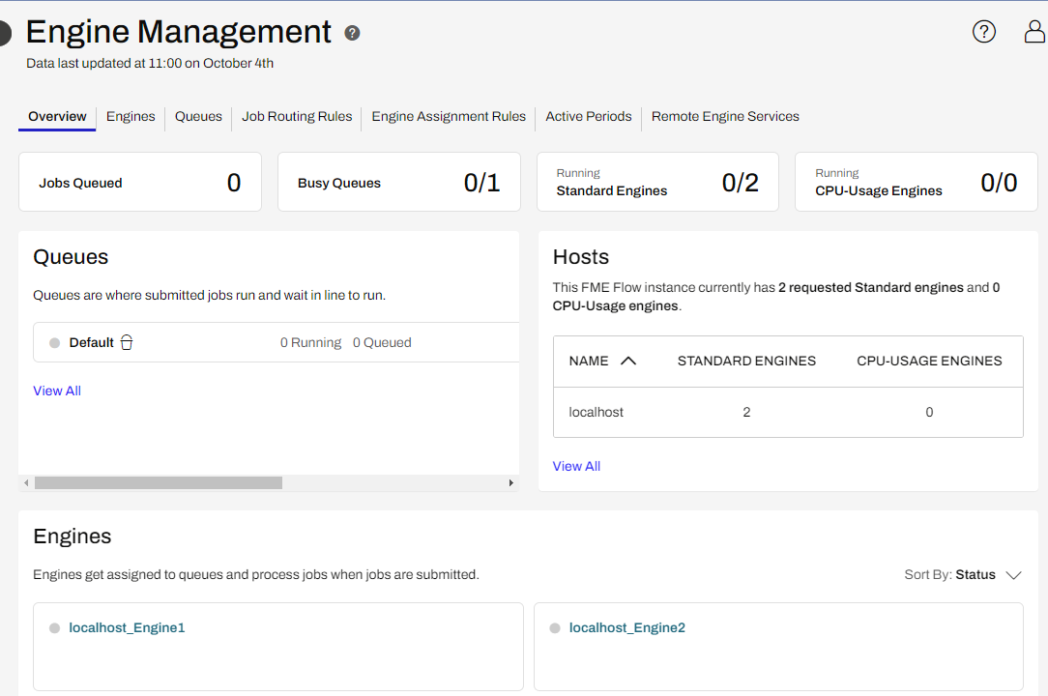The width and height of the screenshot is (1048, 696).
Task: Click the status dot for localhost_Engine2
Action: [555, 628]
